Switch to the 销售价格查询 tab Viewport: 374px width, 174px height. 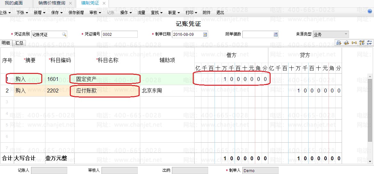click(52, 3)
